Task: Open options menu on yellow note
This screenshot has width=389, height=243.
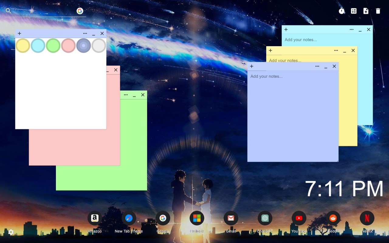Action: coord(336,50)
